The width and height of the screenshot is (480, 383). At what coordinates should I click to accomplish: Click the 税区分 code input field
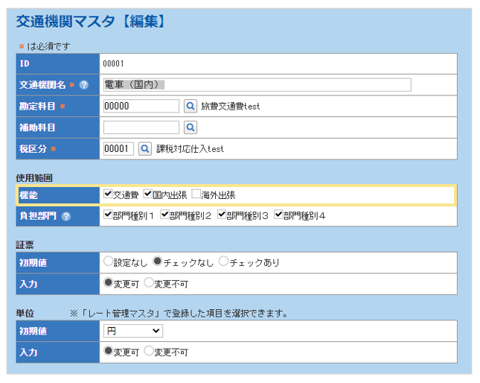pyautogui.click(x=118, y=149)
